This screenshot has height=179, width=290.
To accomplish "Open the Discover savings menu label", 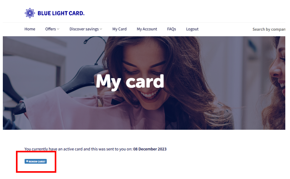I will 84,29.
